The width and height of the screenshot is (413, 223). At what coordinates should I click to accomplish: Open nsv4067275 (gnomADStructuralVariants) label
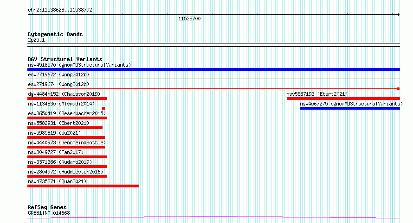(x=351, y=104)
